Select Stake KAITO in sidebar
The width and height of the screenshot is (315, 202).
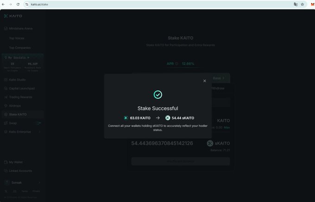[23, 115]
